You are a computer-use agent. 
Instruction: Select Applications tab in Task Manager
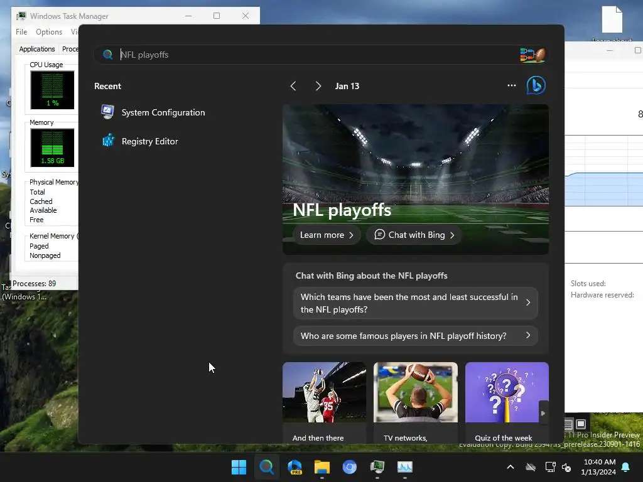[x=37, y=49]
